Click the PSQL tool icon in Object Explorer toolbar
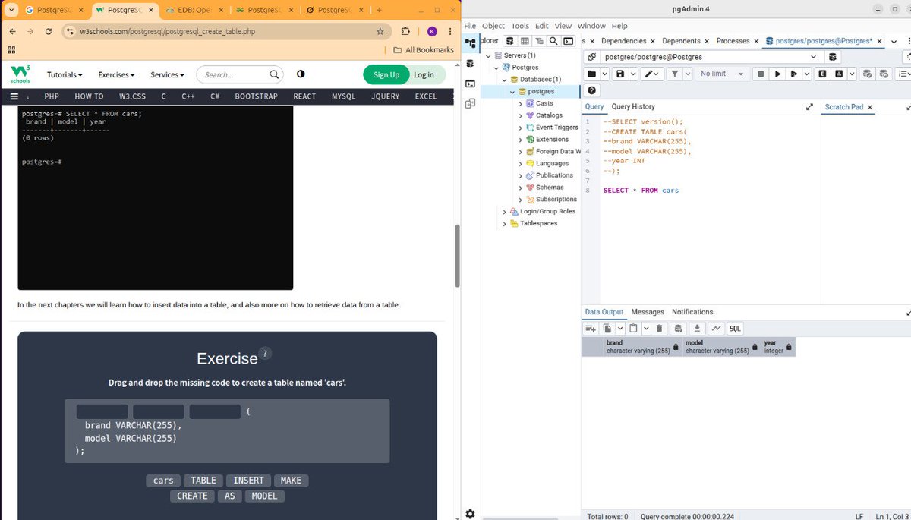Image resolution: width=911 pixels, height=520 pixels. point(567,41)
